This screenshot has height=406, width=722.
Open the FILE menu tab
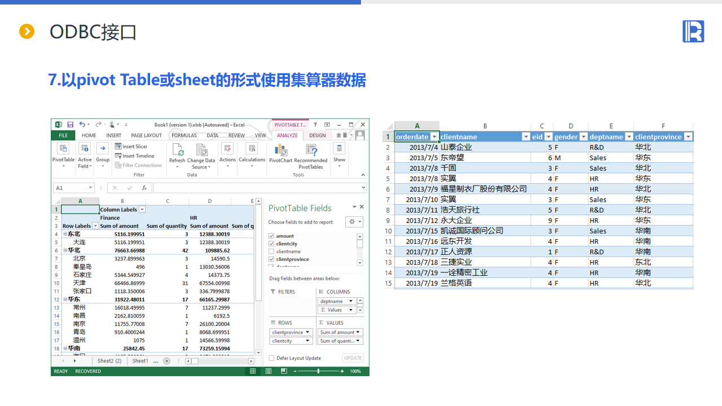[63, 135]
